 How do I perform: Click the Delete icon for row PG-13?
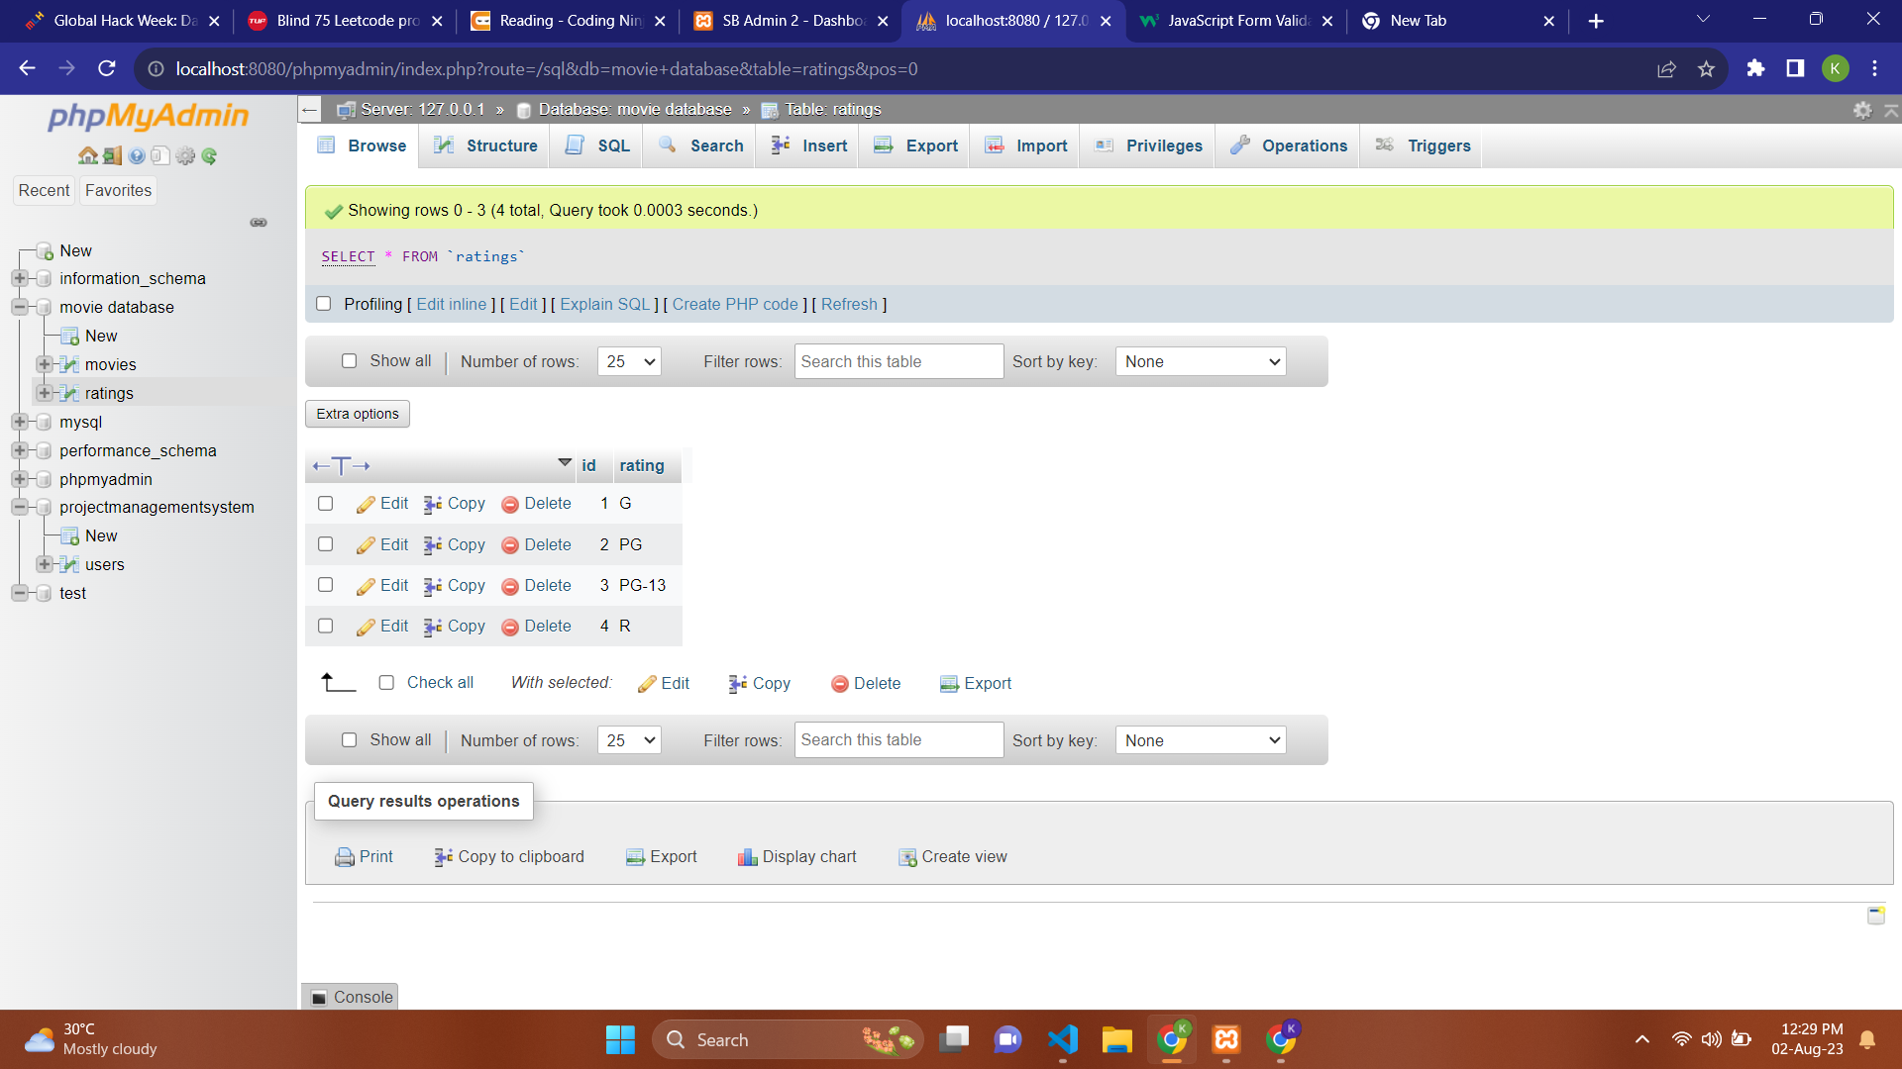[510, 586]
